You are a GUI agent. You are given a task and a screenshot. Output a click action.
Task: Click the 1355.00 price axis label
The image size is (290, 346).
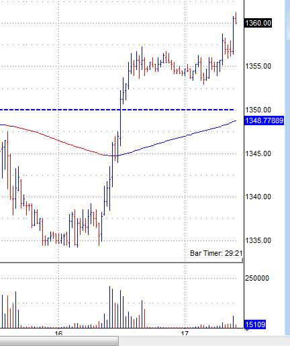258,66
